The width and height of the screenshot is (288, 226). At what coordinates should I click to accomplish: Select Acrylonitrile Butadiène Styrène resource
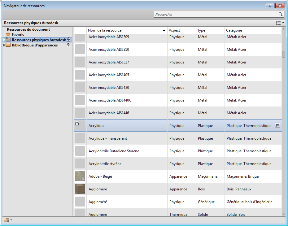[114, 151]
